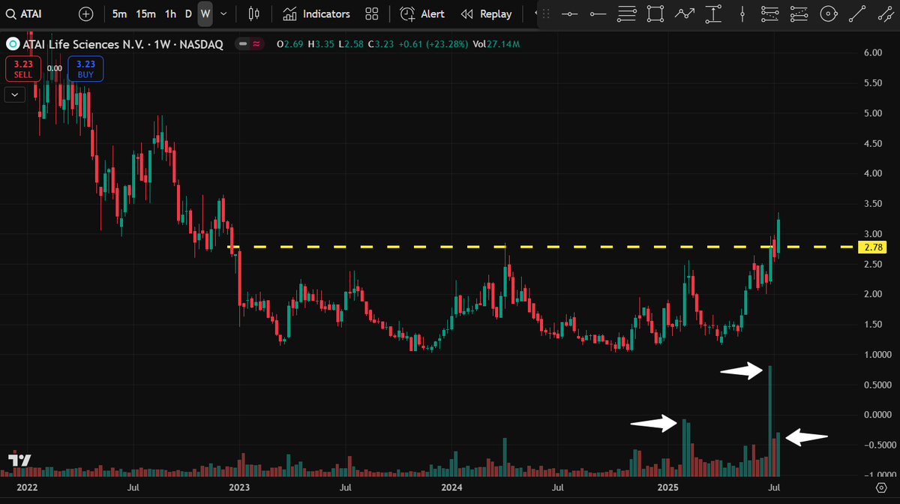900x504 pixels.
Task: Select the Path arrow polyline tool
Action: [684, 13]
